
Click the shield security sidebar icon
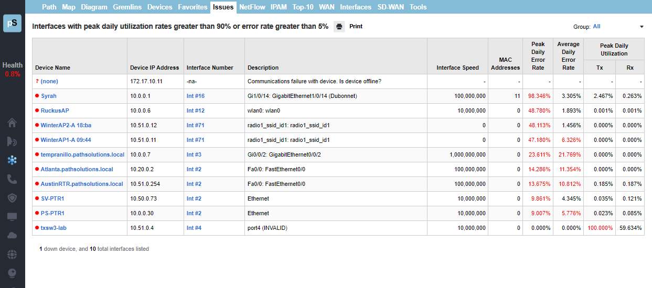tap(12, 198)
